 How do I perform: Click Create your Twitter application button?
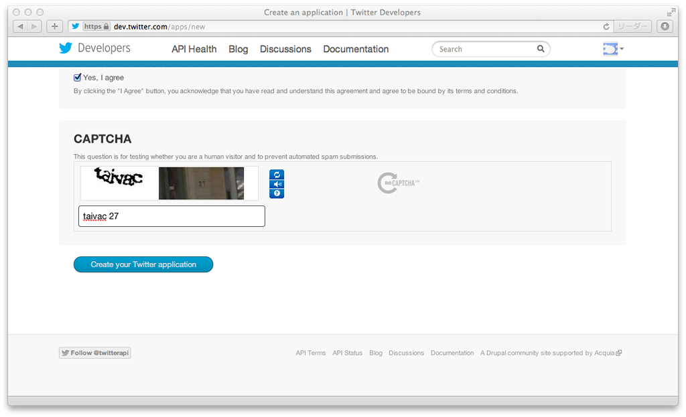(x=143, y=264)
